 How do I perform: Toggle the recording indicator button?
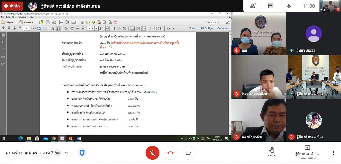[x=12, y=6]
